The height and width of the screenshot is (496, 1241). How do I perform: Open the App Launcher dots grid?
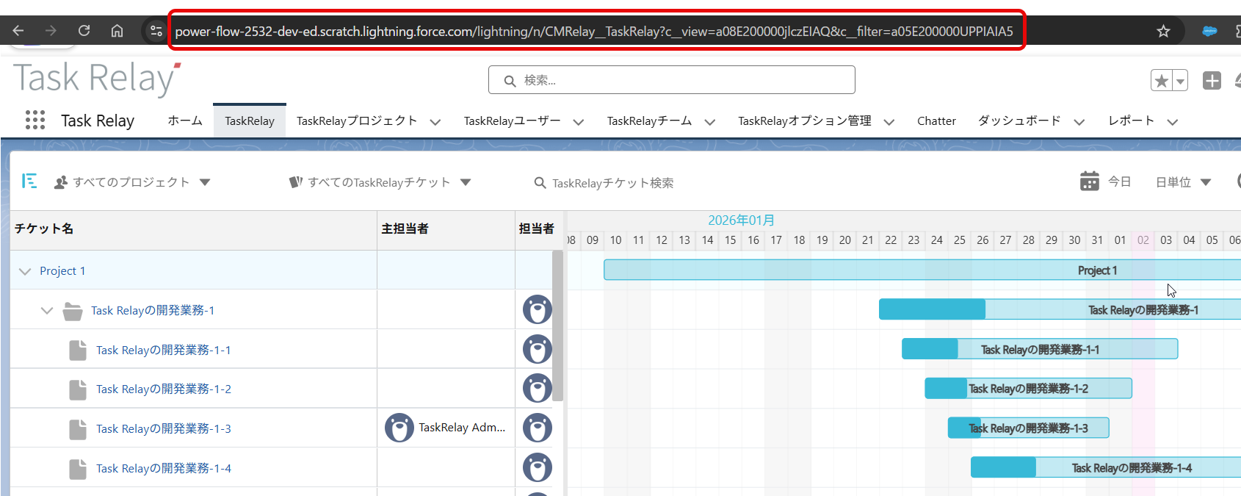[35, 121]
